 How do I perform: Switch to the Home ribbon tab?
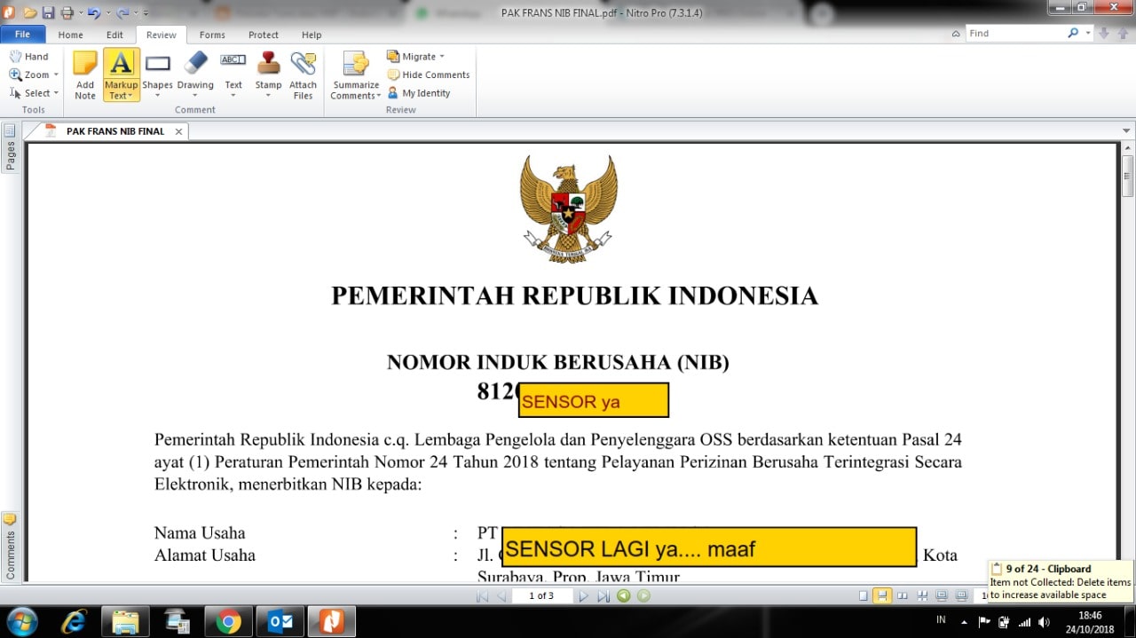coord(71,35)
